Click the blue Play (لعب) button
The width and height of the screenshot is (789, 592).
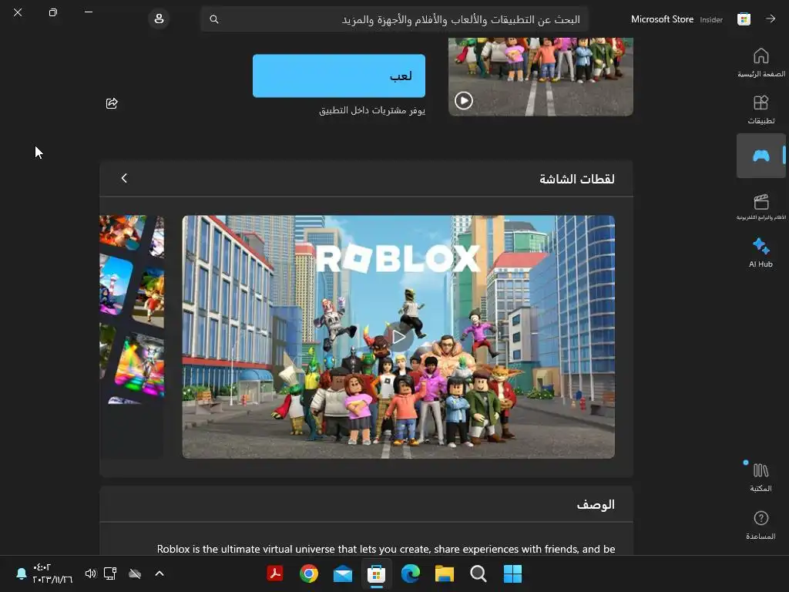pos(339,76)
